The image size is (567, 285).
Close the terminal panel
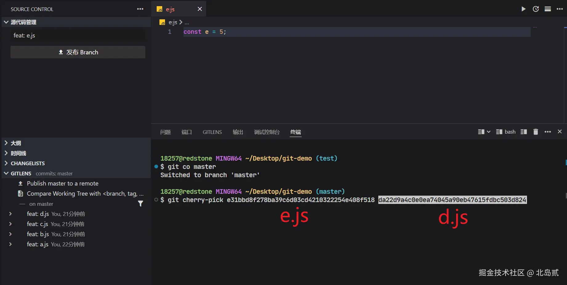coord(560,131)
